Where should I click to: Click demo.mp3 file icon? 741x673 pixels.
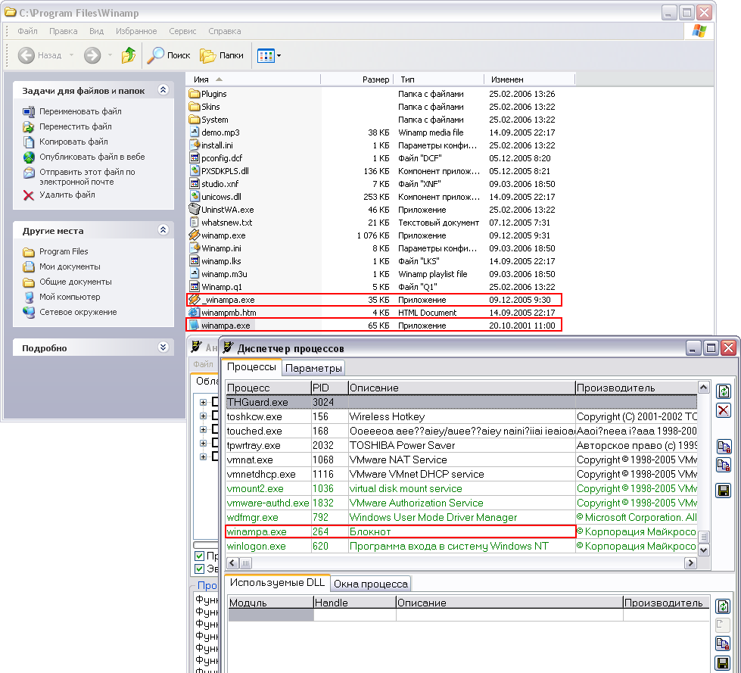tap(195, 132)
